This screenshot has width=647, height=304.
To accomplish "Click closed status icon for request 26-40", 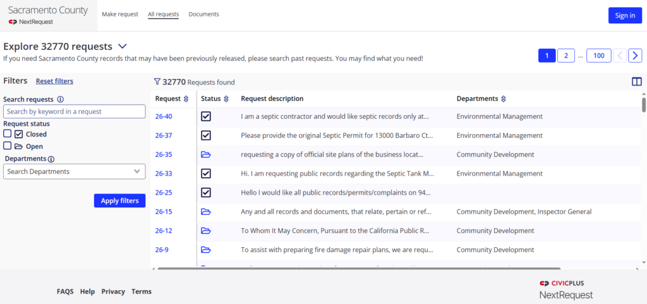I will pos(206,116).
